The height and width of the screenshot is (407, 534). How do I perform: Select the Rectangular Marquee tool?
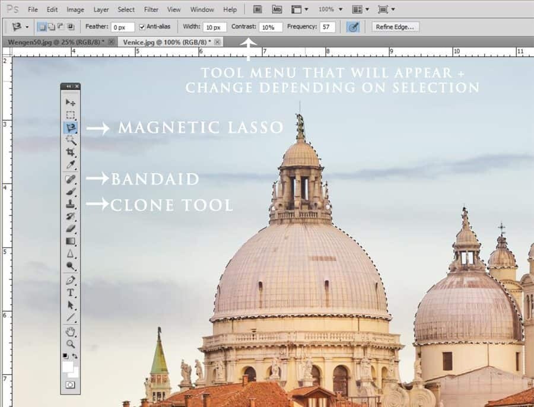pyautogui.click(x=71, y=115)
